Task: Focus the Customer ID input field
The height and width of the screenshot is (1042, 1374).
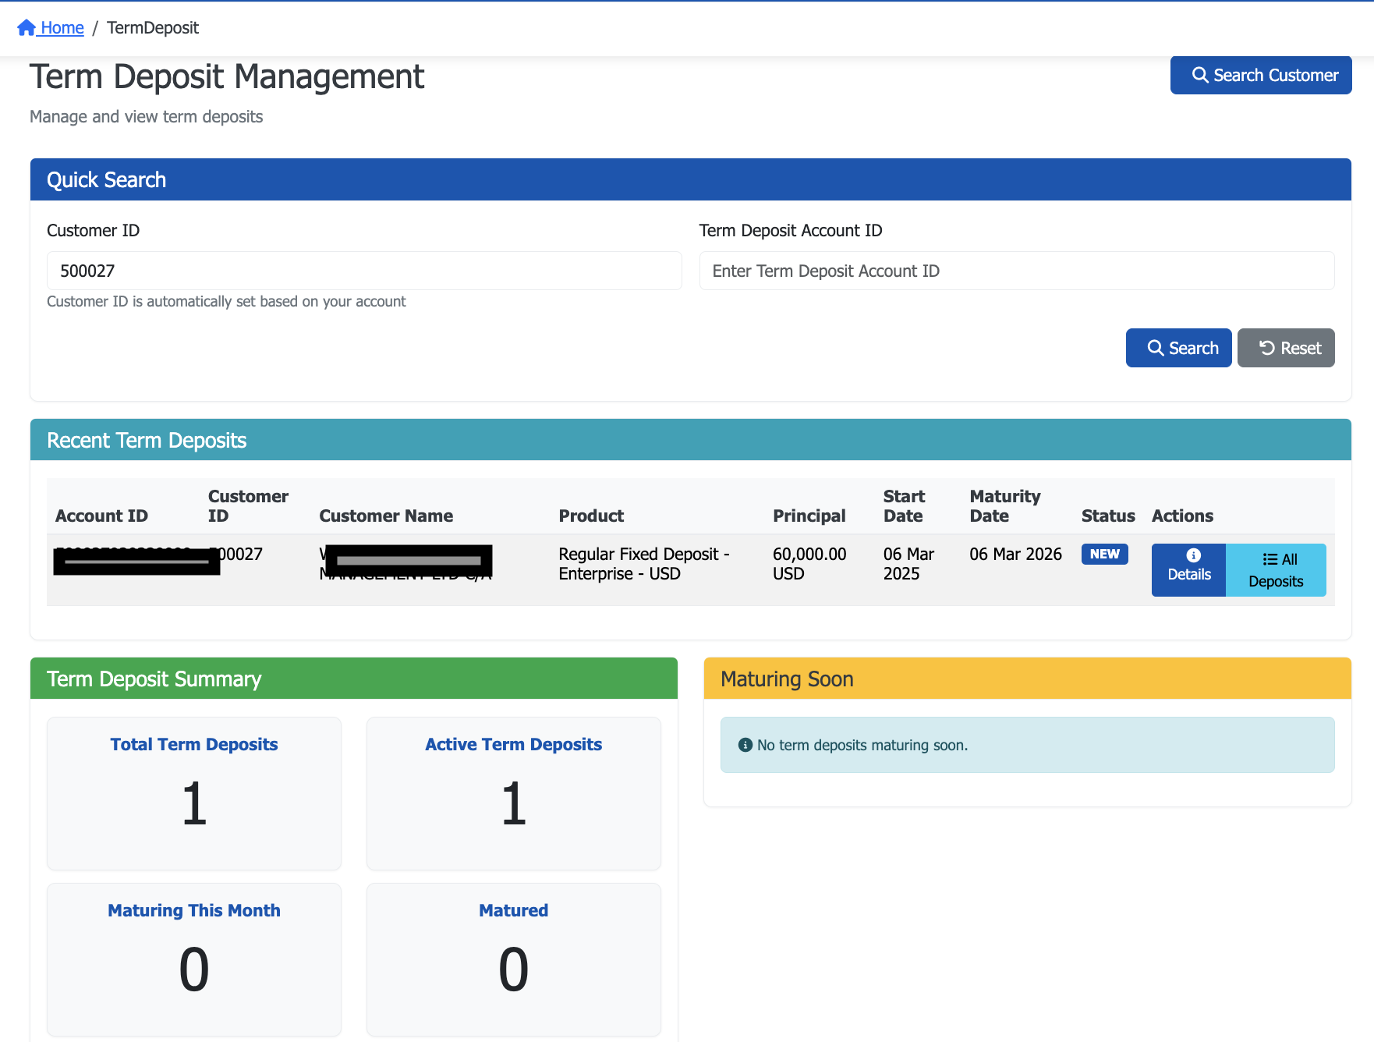Action: pyautogui.click(x=364, y=271)
